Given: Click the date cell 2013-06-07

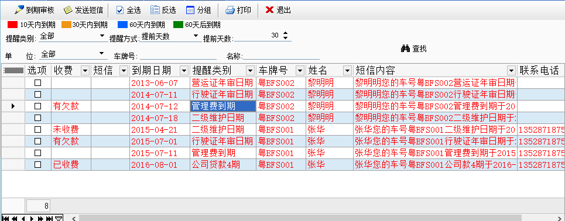Looking at the screenshot, I should click(x=160, y=83).
